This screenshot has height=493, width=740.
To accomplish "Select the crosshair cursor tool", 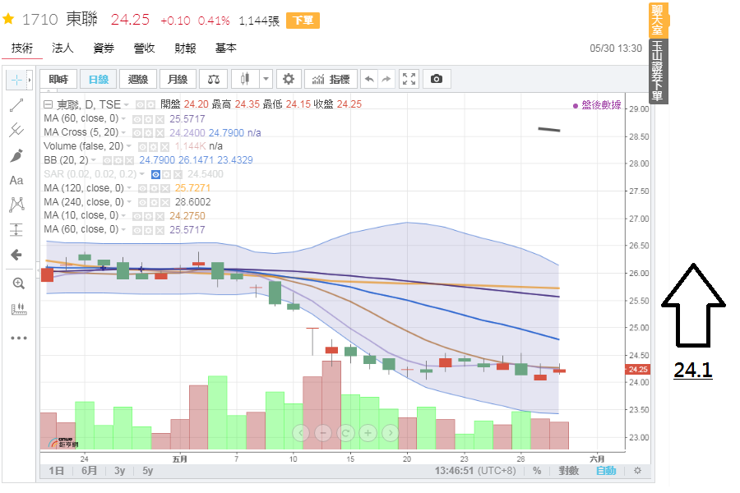I will pos(16,81).
